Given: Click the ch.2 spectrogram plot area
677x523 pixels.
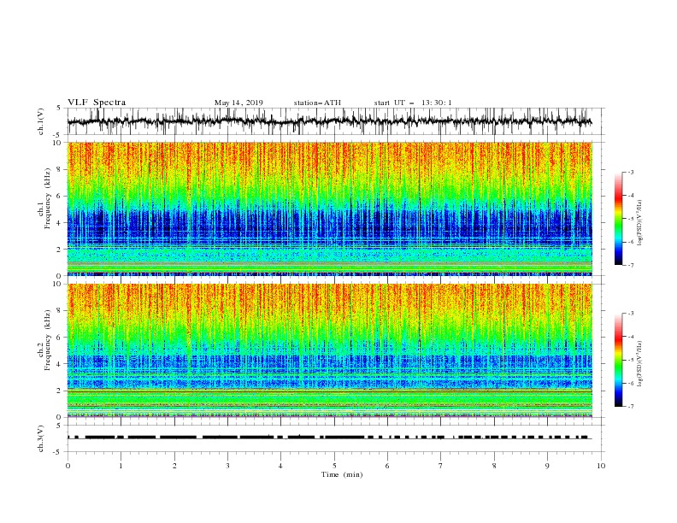Looking at the screenshot, I should 330,350.
